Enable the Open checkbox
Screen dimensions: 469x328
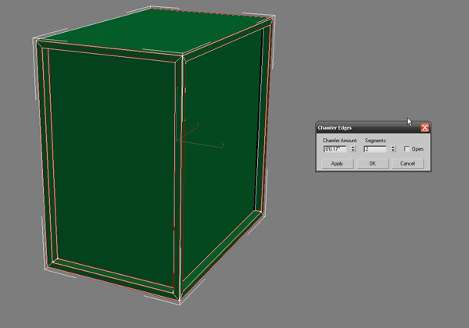(406, 148)
